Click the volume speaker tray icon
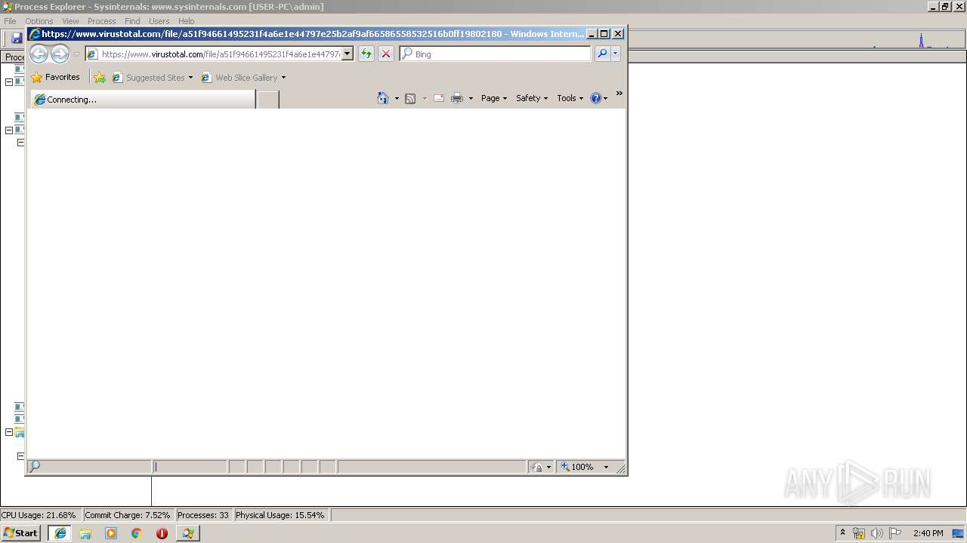 877,533
